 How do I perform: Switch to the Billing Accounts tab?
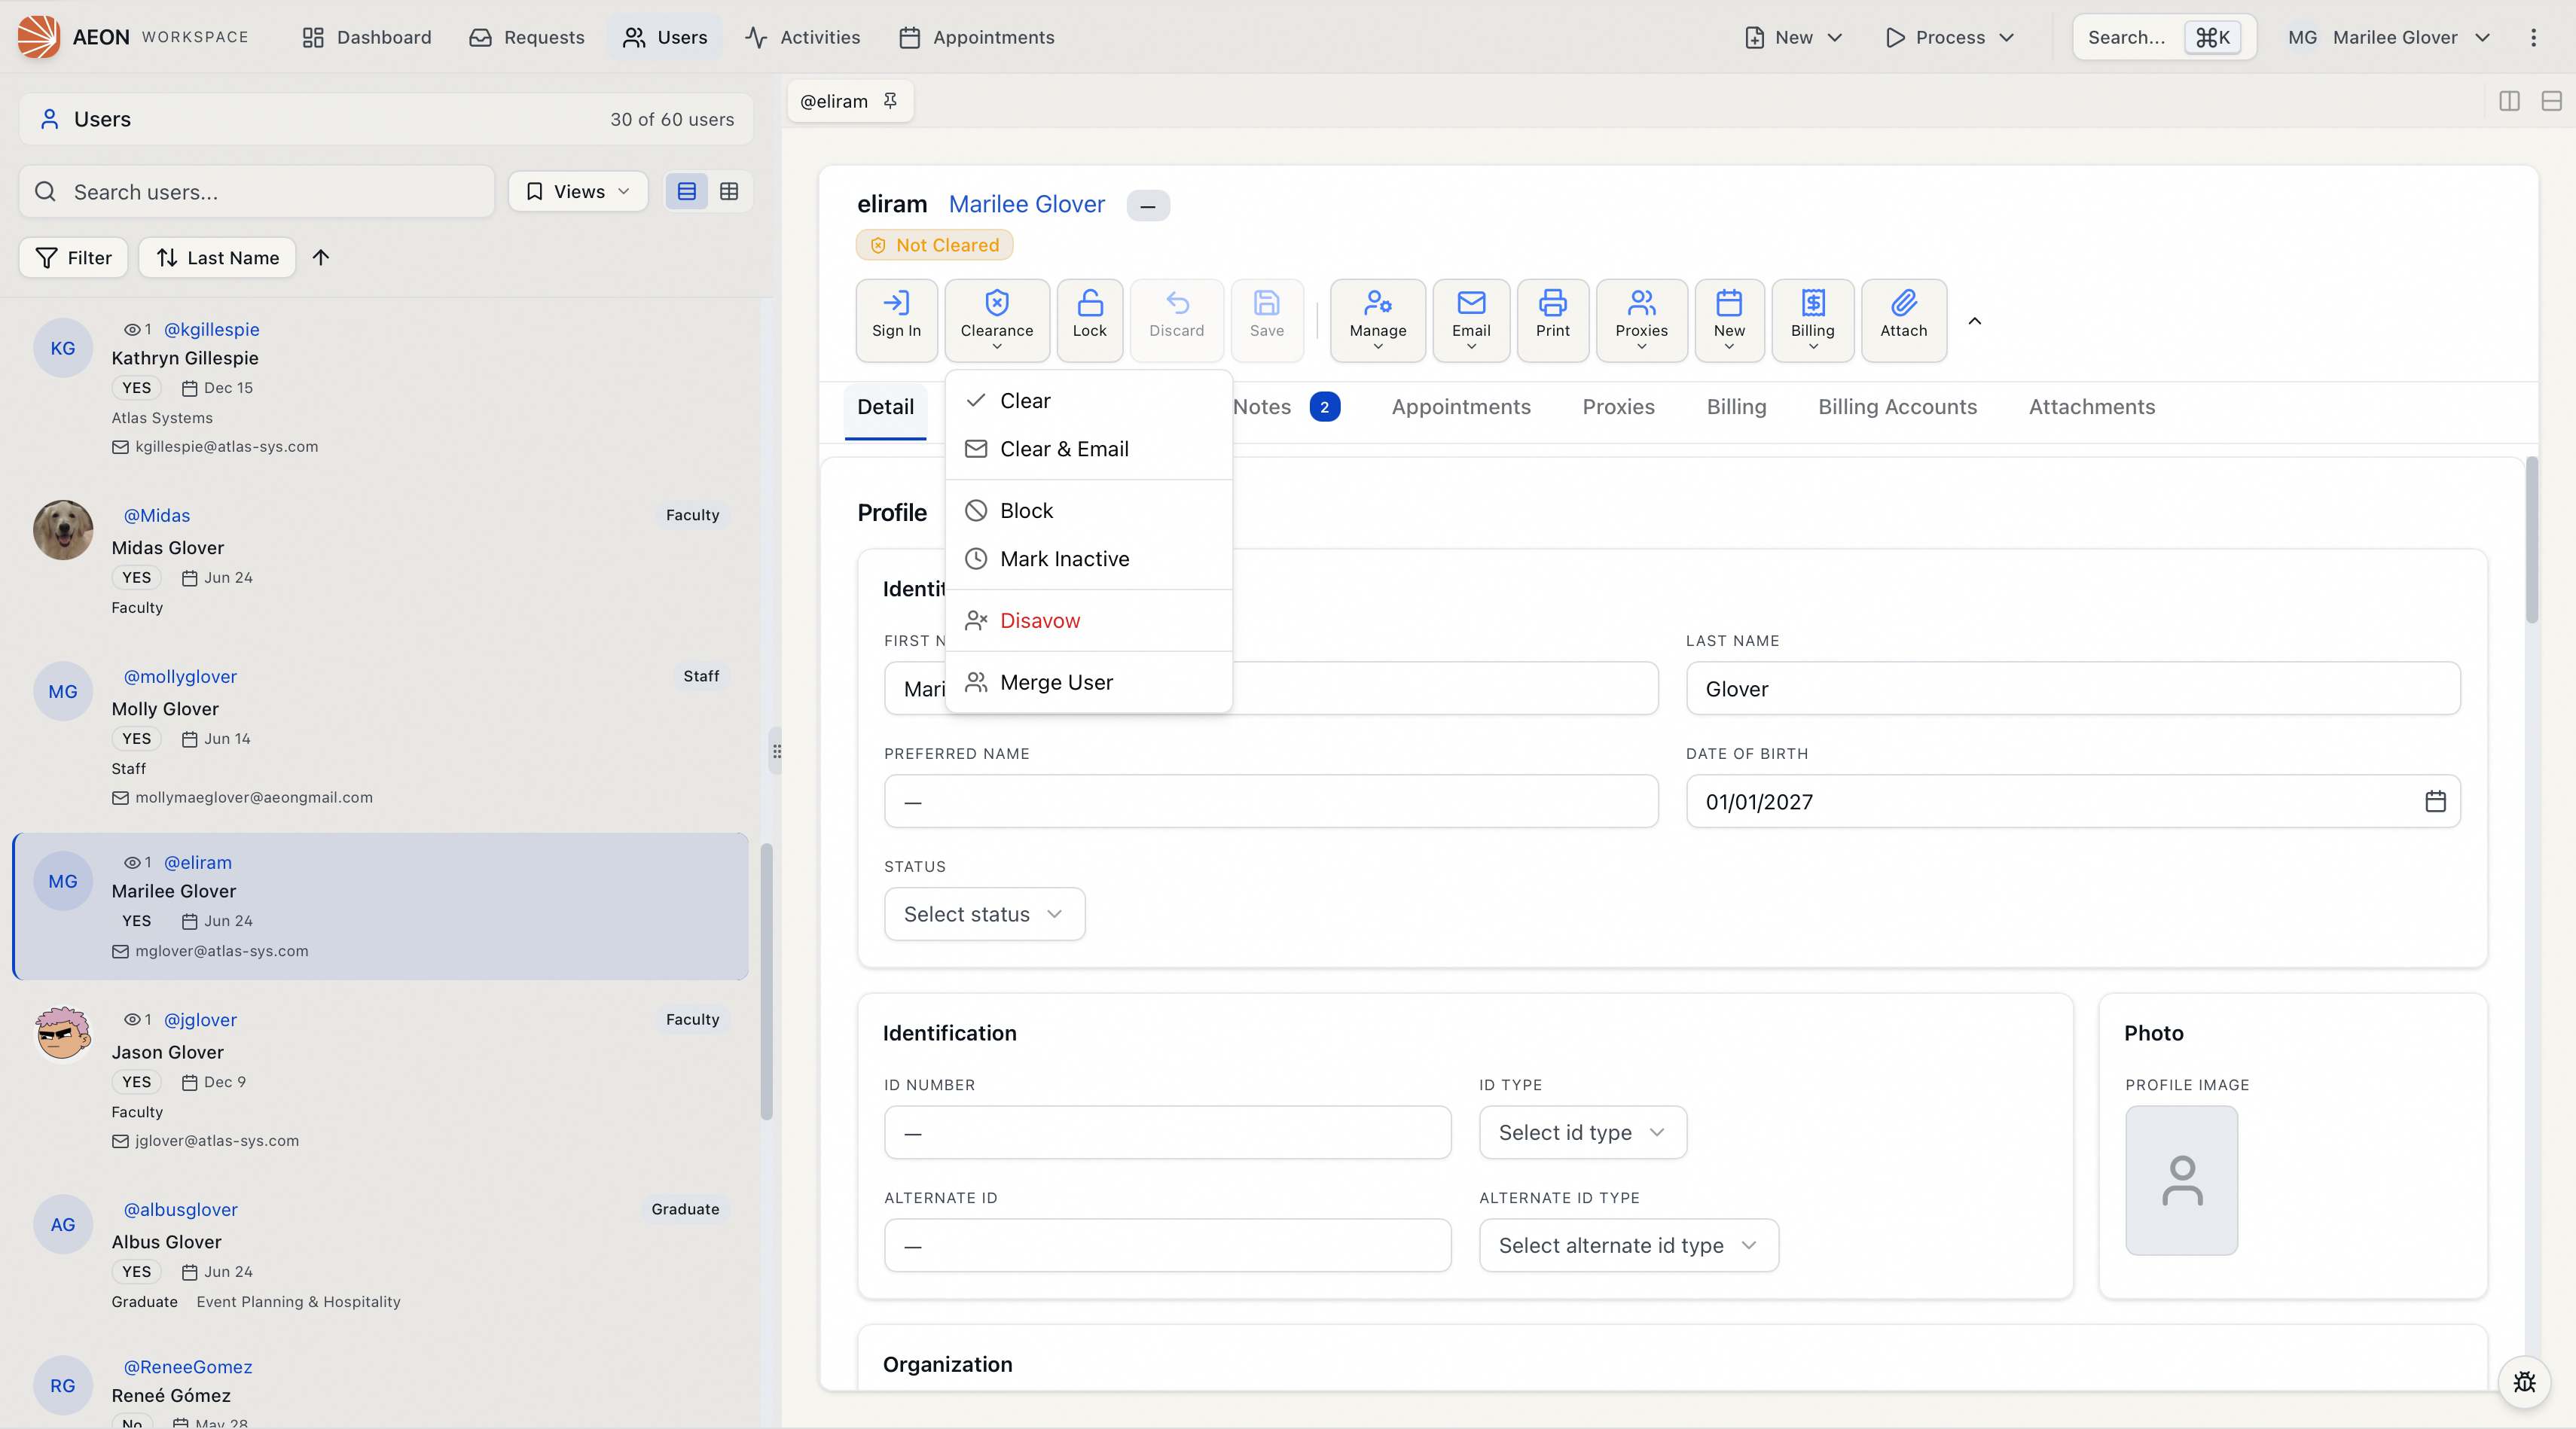coord(1897,407)
